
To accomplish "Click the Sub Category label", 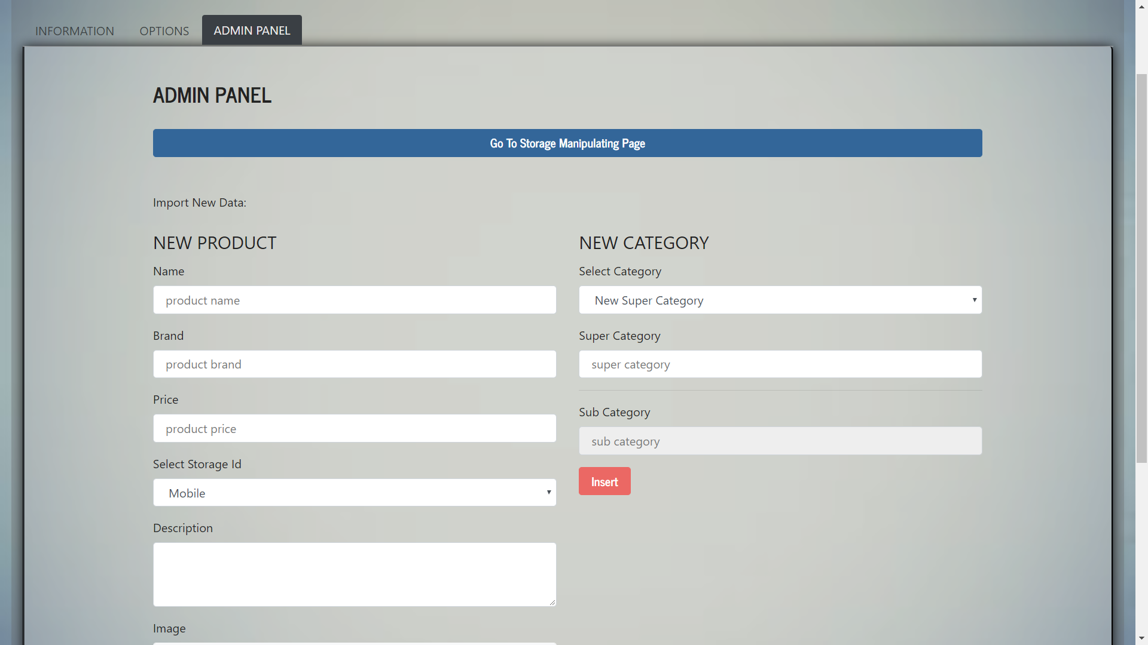I will tap(615, 412).
